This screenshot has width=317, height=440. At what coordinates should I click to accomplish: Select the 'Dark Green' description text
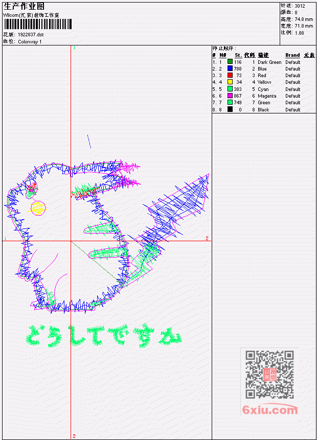269,62
